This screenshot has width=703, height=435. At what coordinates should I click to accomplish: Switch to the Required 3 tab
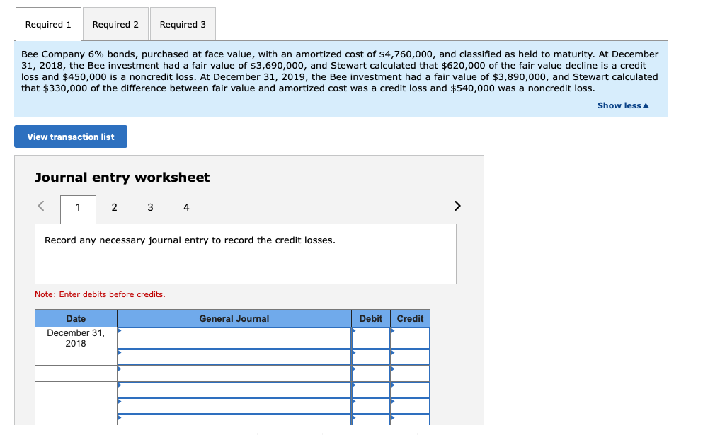click(183, 24)
